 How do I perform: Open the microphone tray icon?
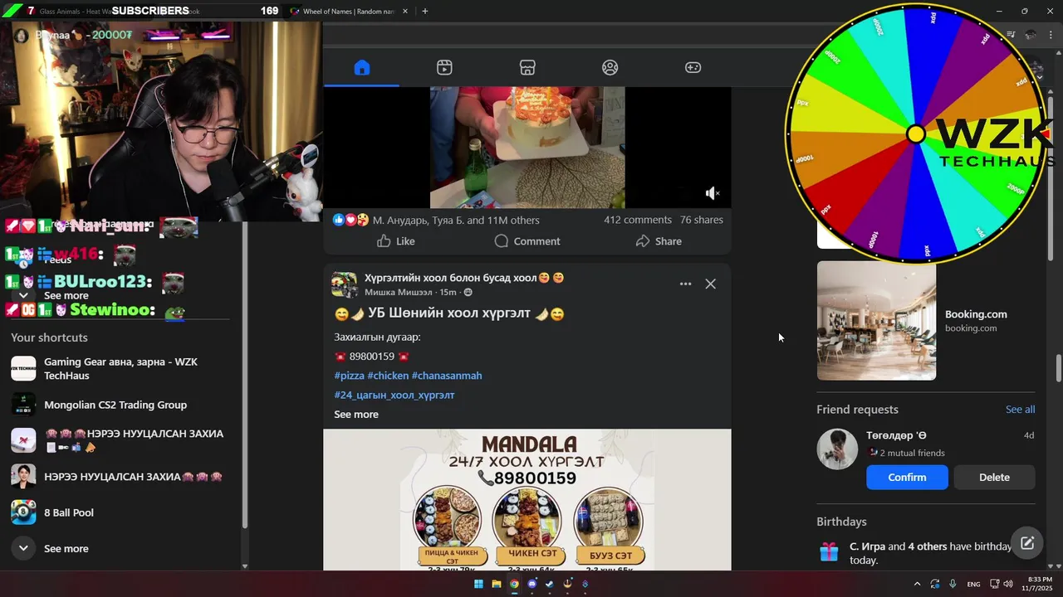pos(953,584)
